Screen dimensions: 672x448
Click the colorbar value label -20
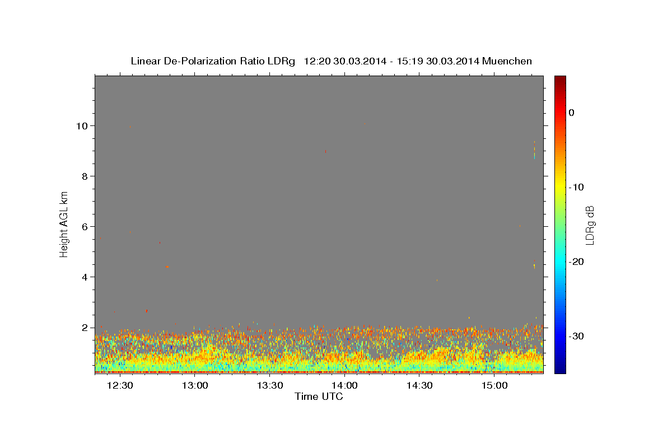[576, 262]
